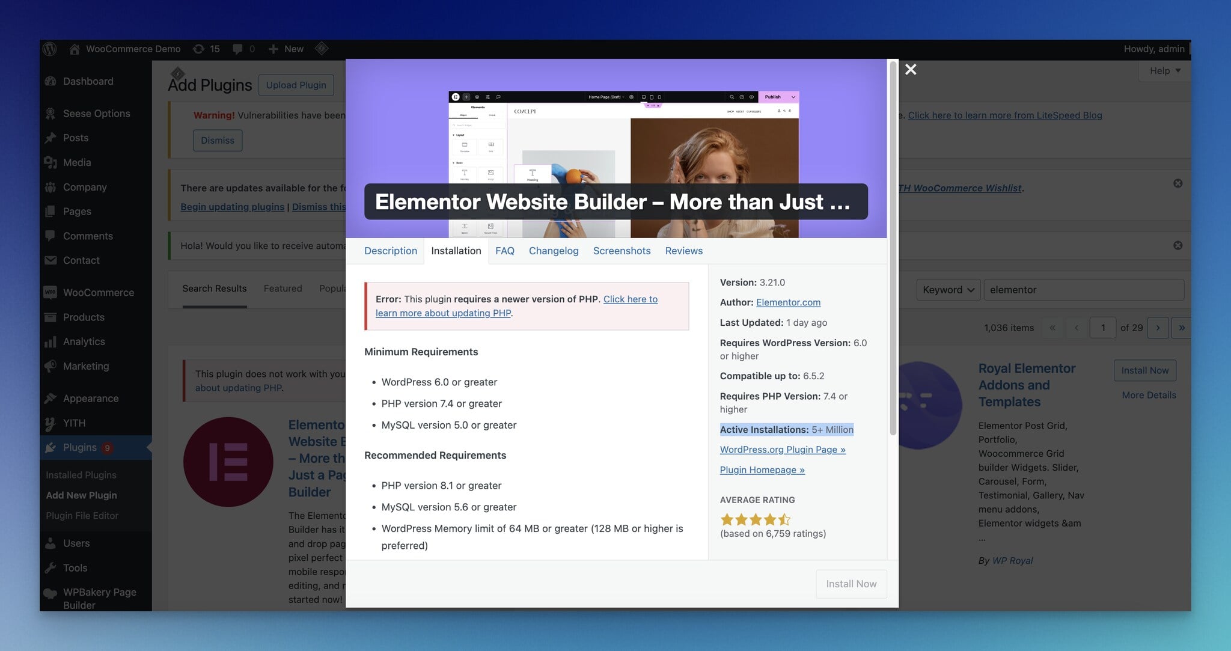Select the Featured filter tab
The width and height of the screenshot is (1231, 651).
tap(283, 289)
